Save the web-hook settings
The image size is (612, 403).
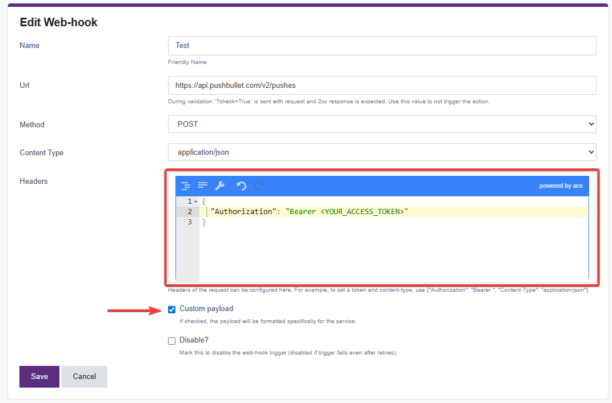(39, 377)
